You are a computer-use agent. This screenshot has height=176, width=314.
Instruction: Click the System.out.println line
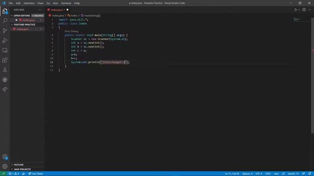pos(100,62)
